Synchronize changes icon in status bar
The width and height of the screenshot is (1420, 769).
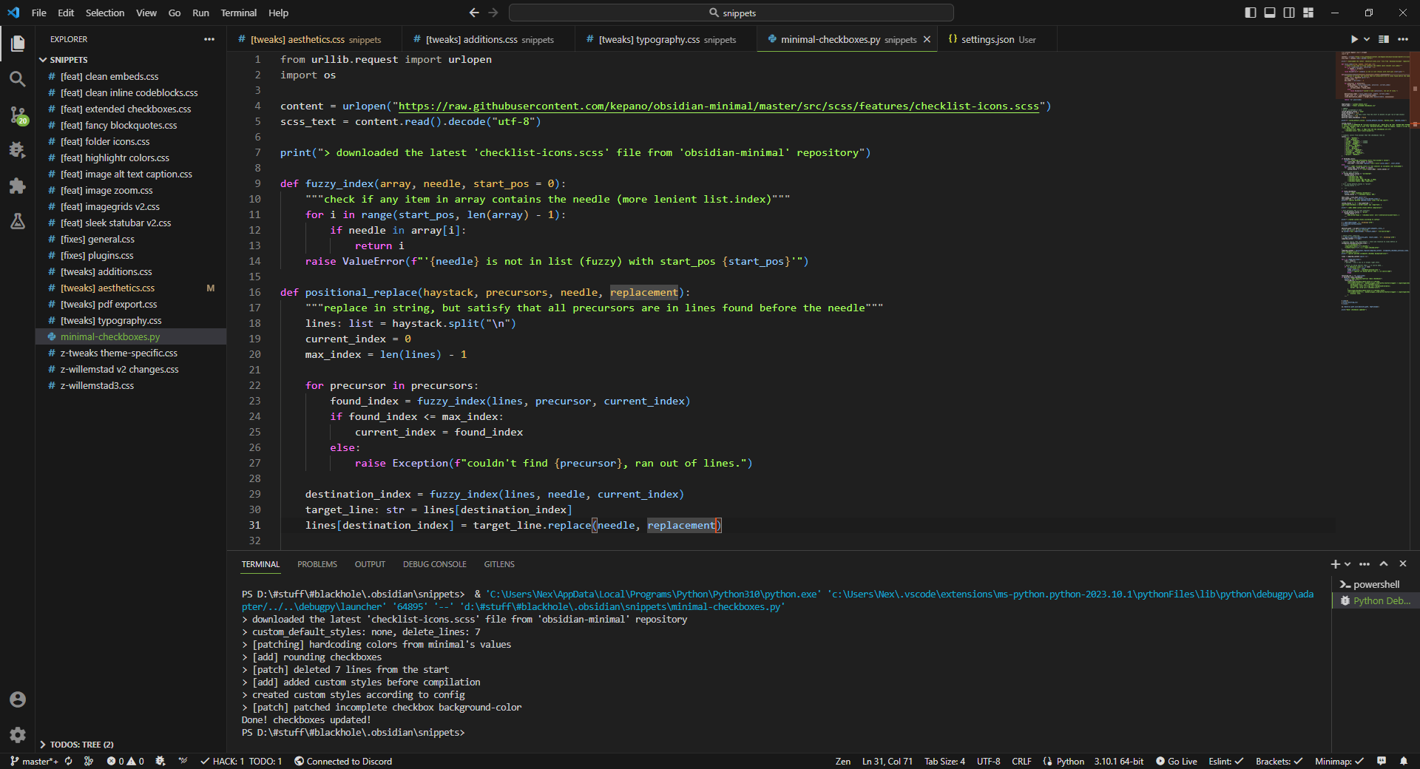[69, 761]
